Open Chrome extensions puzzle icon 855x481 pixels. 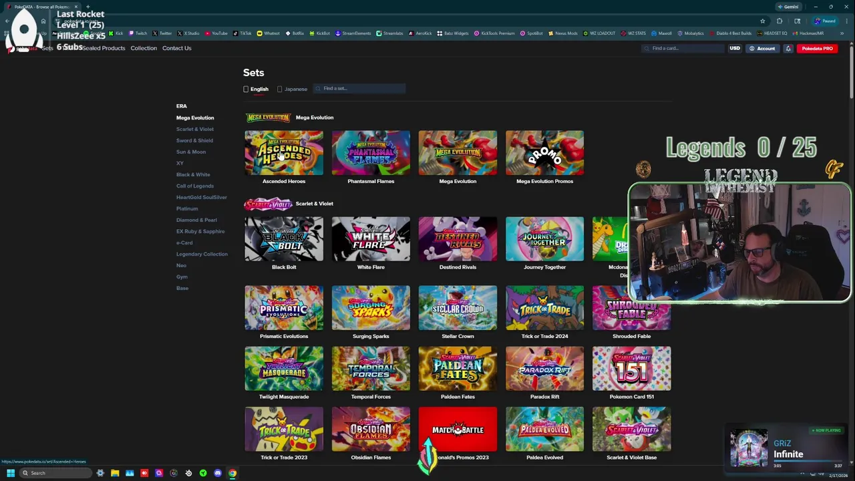coord(780,21)
